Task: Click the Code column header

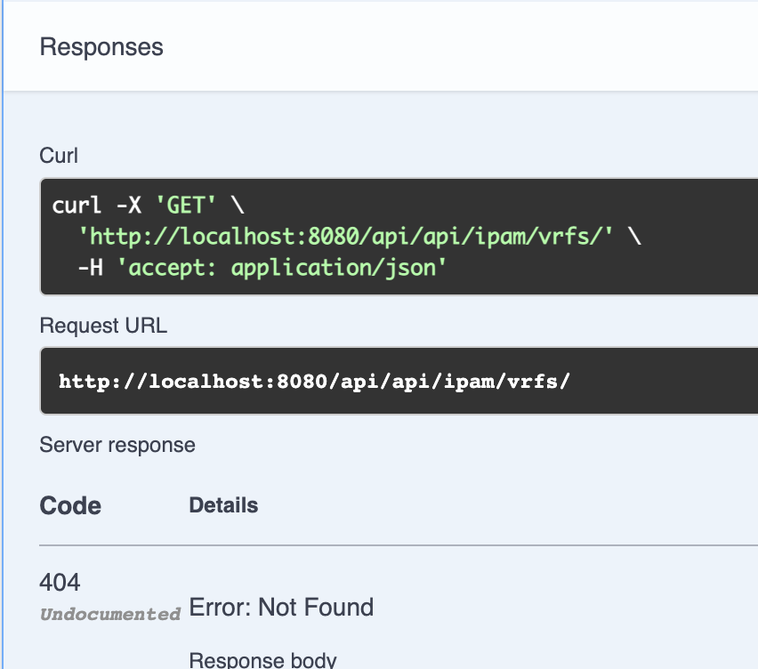Action: (x=69, y=505)
